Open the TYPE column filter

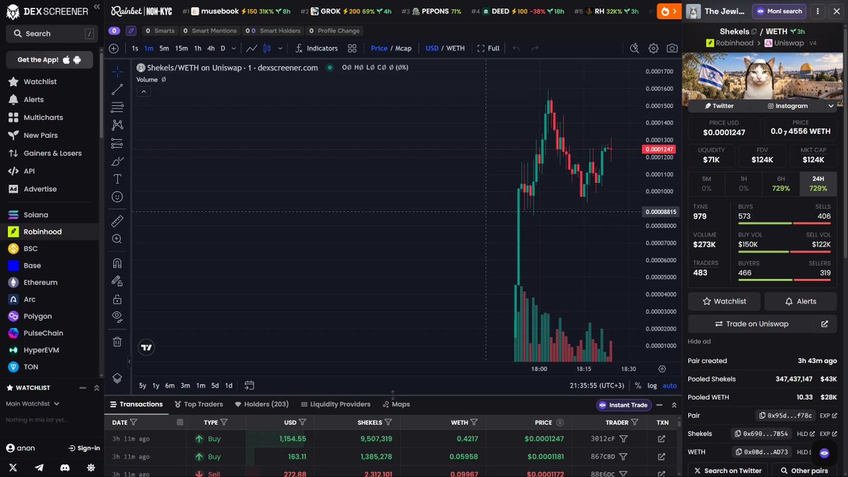click(224, 423)
